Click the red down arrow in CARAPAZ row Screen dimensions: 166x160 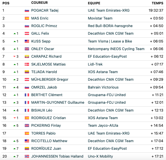point(14,56)
